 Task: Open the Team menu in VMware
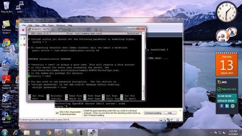pyautogui.click(x=51, y=25)
